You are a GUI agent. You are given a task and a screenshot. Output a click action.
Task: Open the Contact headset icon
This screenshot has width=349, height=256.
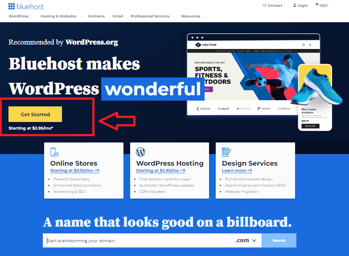point(264,5)
